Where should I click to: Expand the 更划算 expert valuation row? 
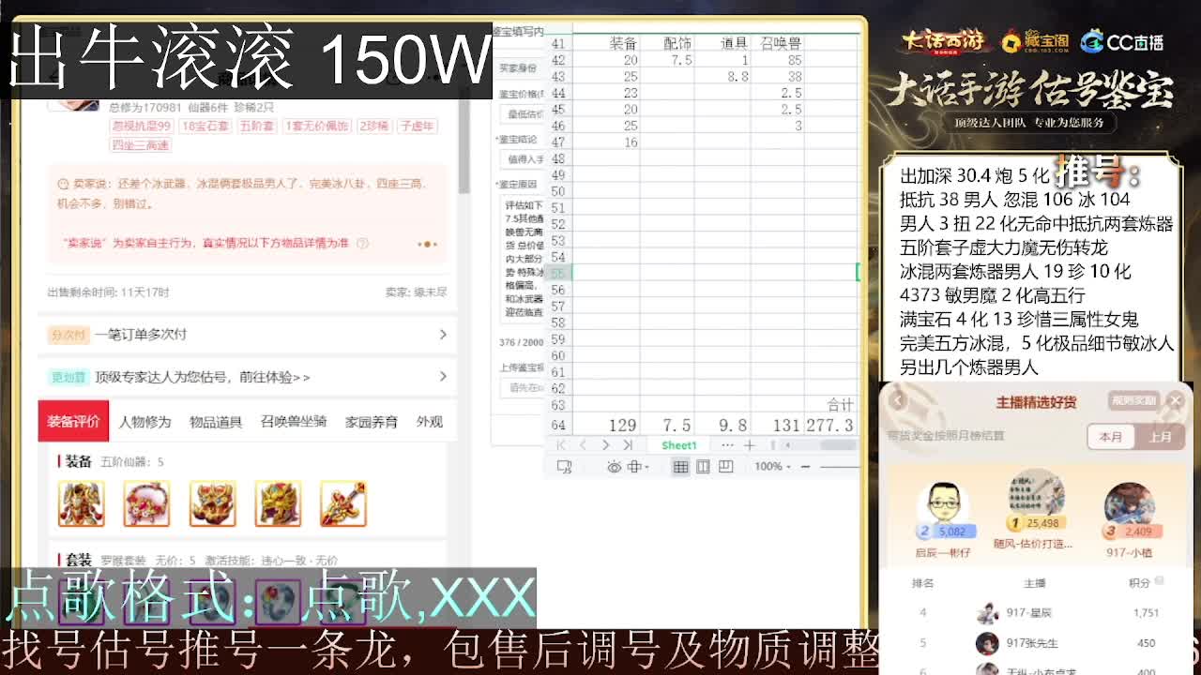tap(248, 377)
